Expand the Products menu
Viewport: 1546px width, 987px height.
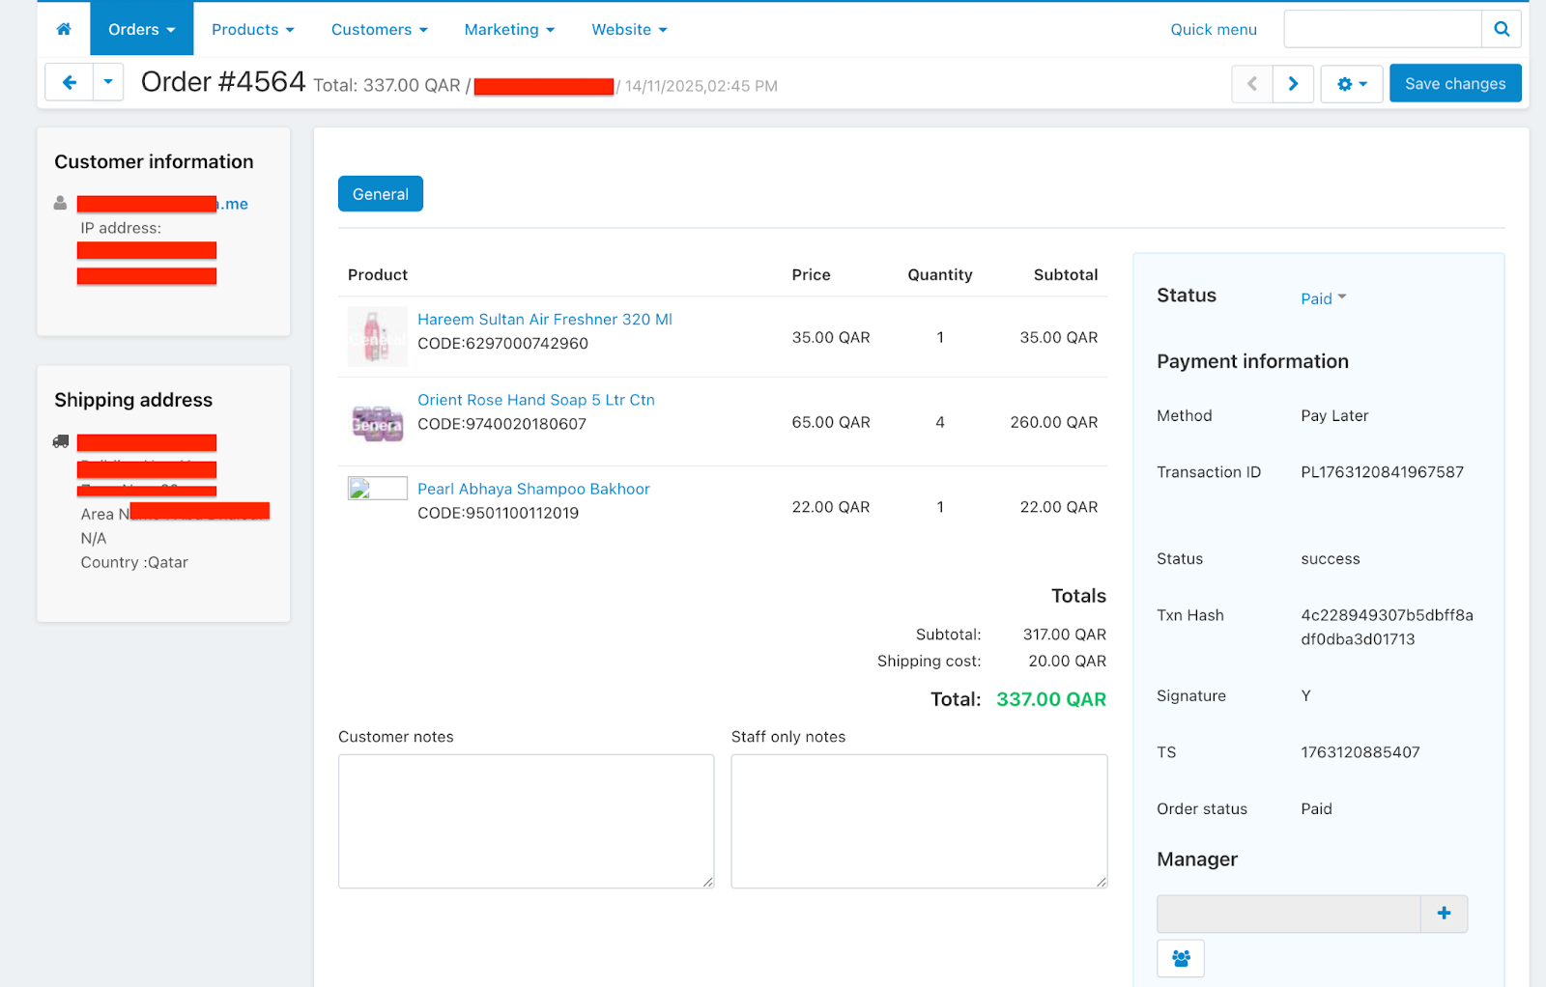[252, 29]
